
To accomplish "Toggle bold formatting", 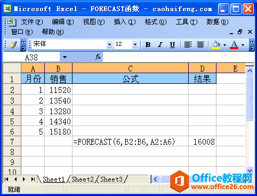I will click(x=148, y=44).
